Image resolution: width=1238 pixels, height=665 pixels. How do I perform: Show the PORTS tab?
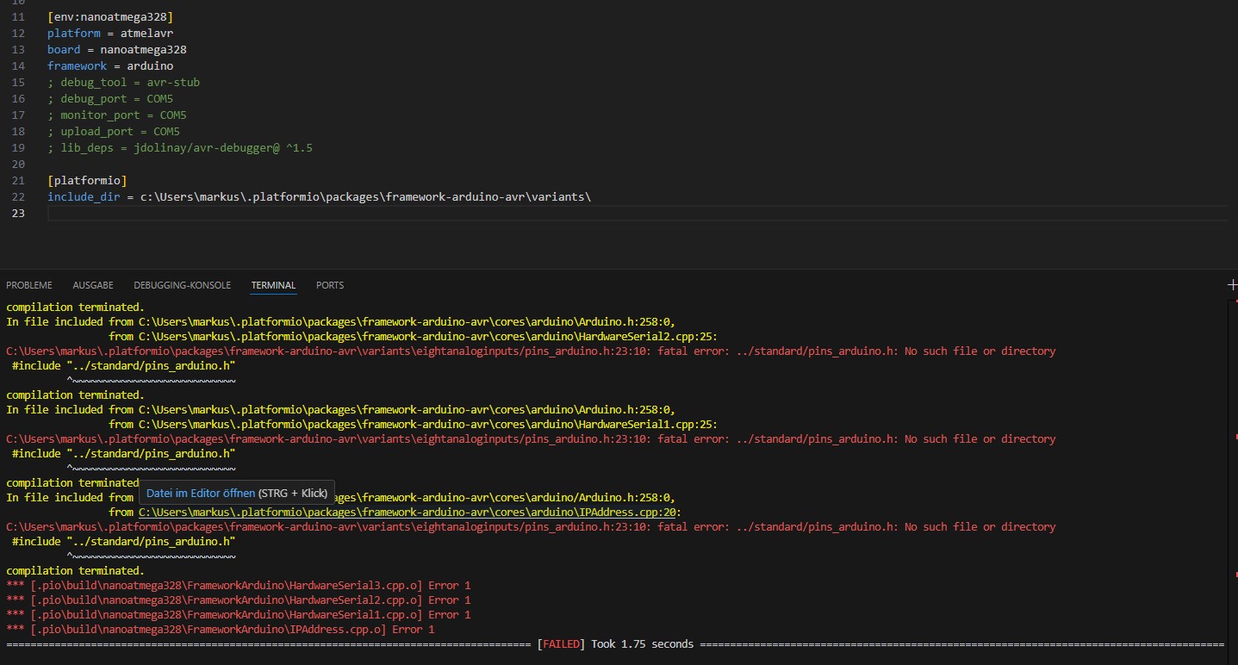(x=329, y=285)
